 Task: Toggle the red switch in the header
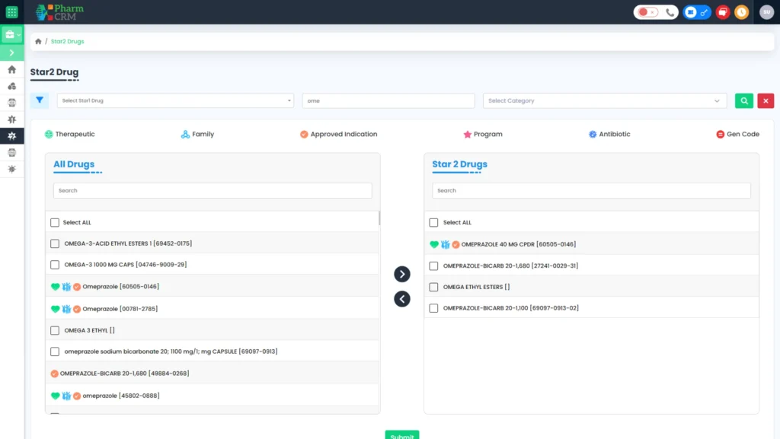[646, 12]
